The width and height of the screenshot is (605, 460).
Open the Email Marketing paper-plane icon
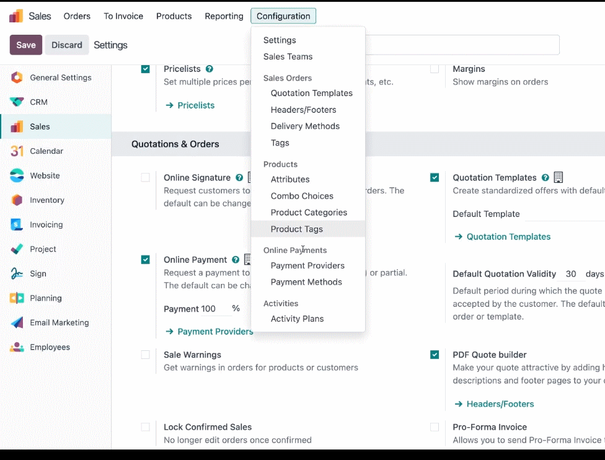[17, 322]
